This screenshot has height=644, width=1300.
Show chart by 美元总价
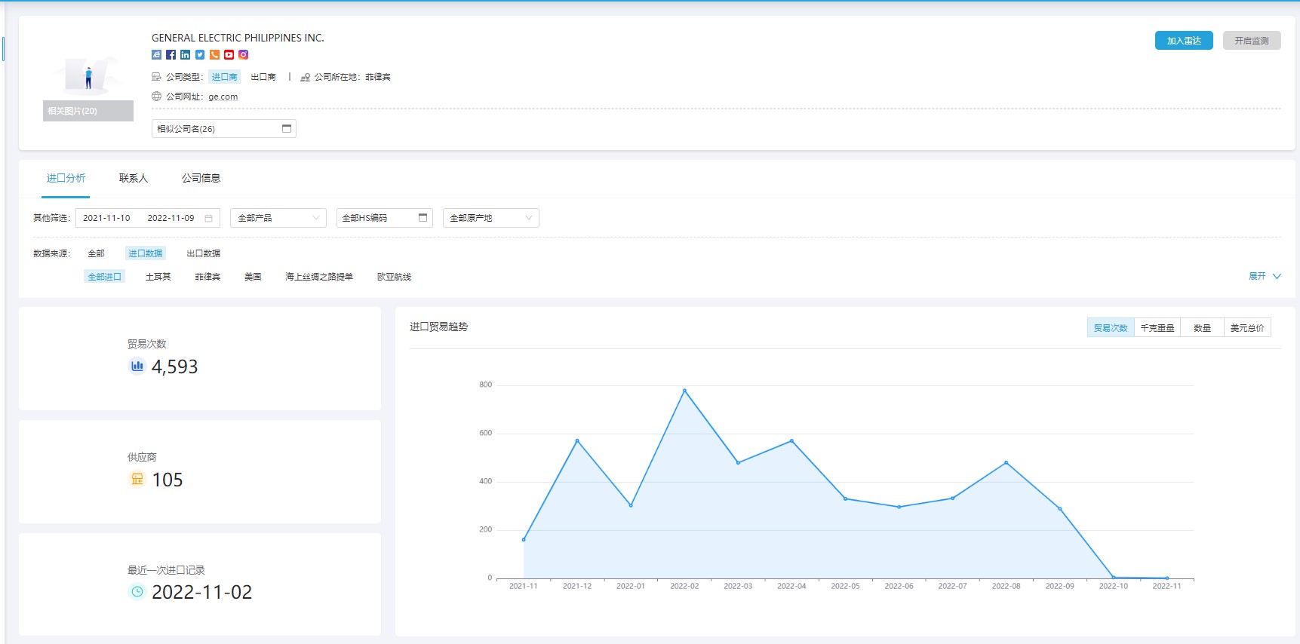(x=1247, y=328)
